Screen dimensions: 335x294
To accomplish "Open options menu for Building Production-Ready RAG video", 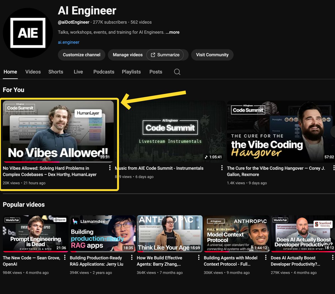I will [132, 257].
